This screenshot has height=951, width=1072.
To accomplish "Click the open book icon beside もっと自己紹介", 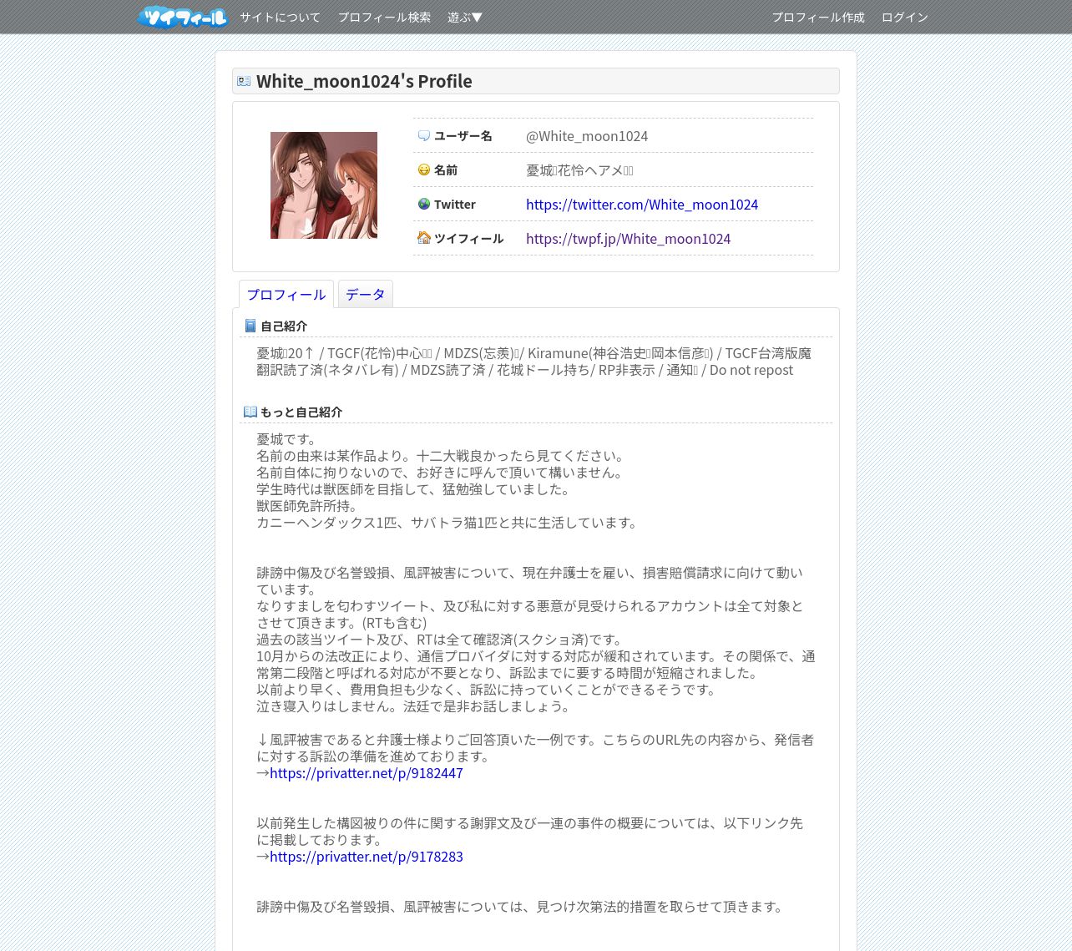I will (250, 412).
